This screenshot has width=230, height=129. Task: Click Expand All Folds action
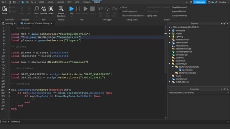click(x=179, y=11)
